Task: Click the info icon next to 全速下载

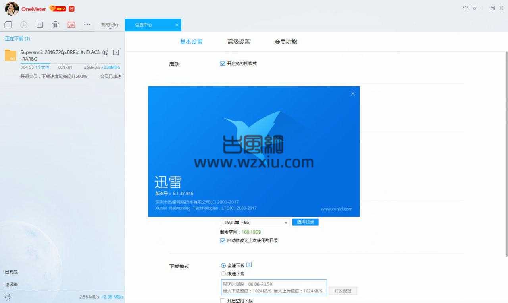Action: [249, 265]
